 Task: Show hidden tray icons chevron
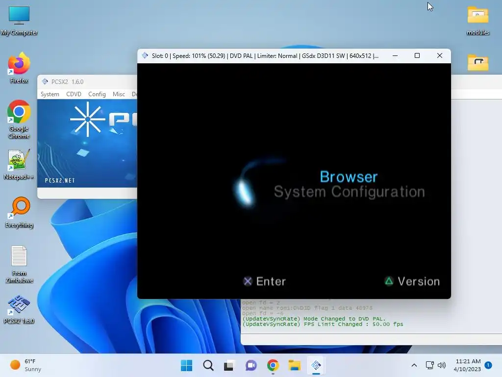414,365
